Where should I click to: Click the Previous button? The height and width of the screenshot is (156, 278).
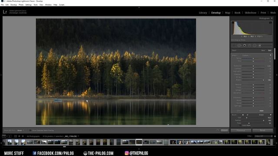click(x=241, y=130)
